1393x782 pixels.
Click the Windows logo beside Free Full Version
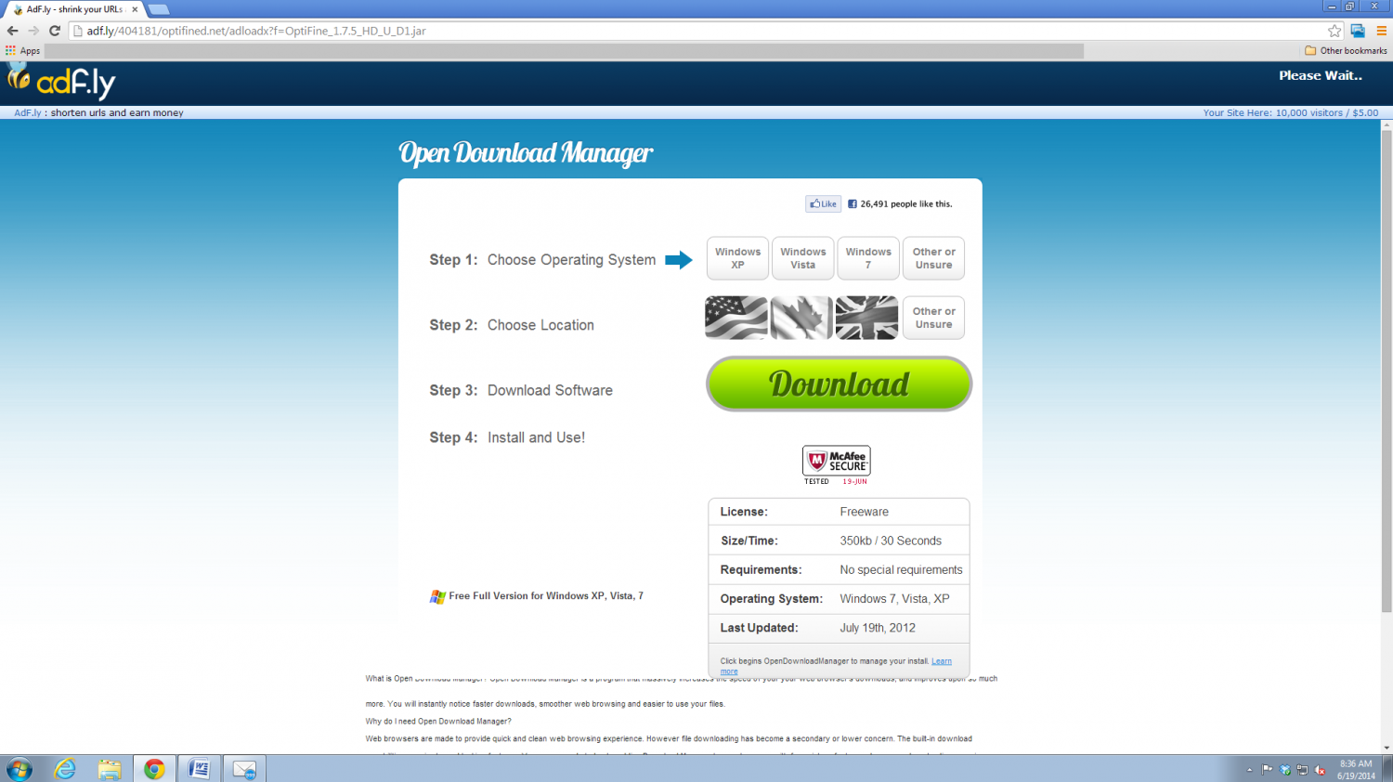point(437,597)
